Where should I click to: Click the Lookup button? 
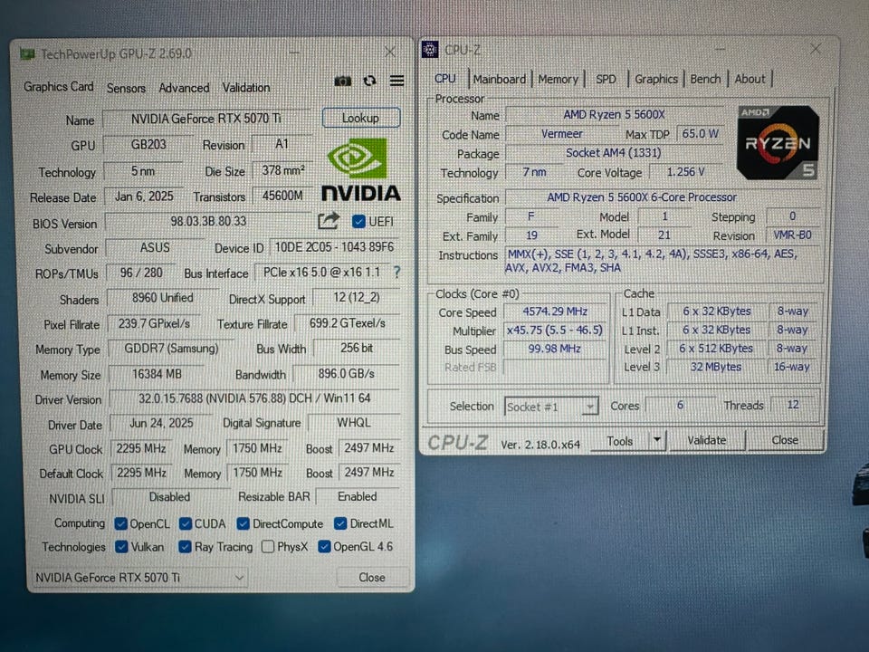point(361,118)
